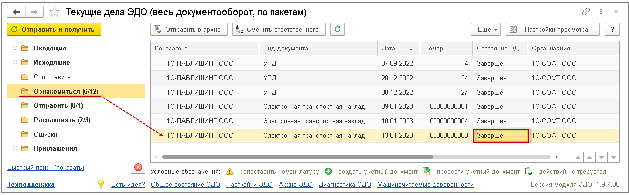Sort by Контрагент column header

[205, 48]
